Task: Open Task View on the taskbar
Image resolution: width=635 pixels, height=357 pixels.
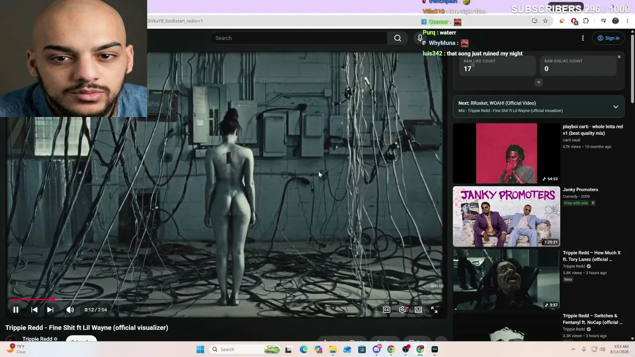Action: tap(288, 350)
